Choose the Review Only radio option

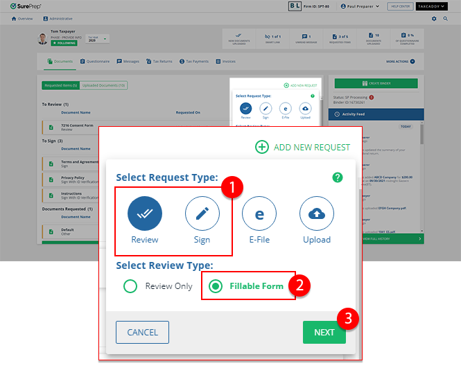click(130, 286)
